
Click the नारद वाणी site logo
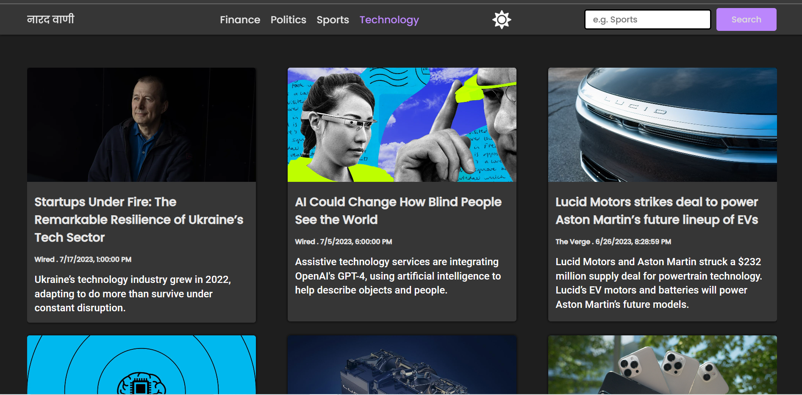[50, 19]
